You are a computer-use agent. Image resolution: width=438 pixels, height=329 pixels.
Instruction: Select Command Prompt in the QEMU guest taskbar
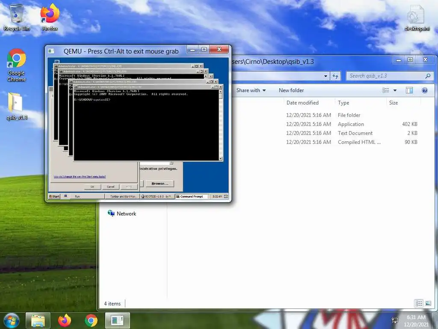coord(192,196)
